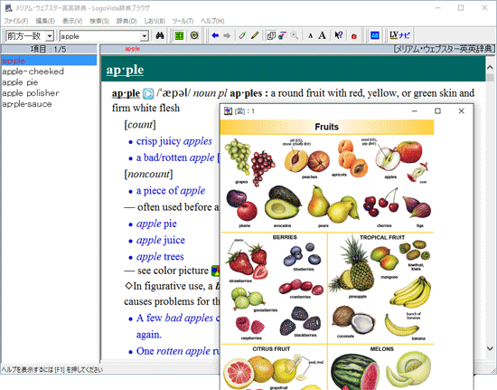Open color picture icon after 'see color picture'
This screenshot has height=390, width=497.
(216, 271)
